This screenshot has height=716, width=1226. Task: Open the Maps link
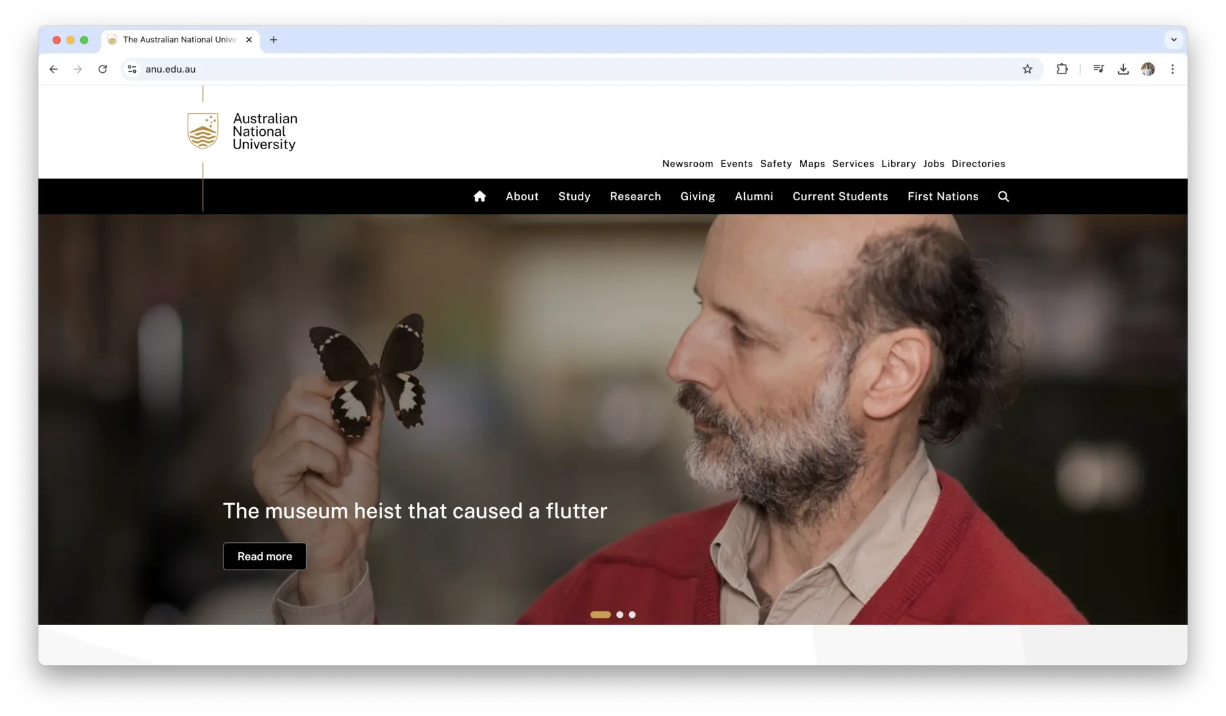[812, 164]
